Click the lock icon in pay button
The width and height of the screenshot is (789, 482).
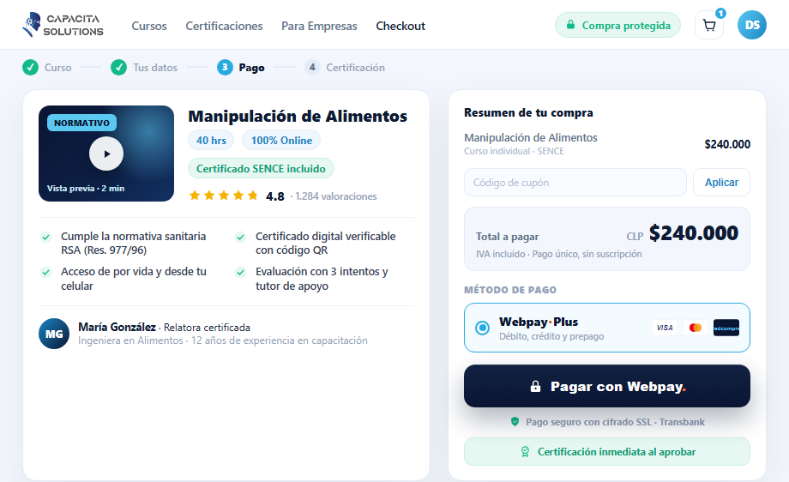[535, 387]
